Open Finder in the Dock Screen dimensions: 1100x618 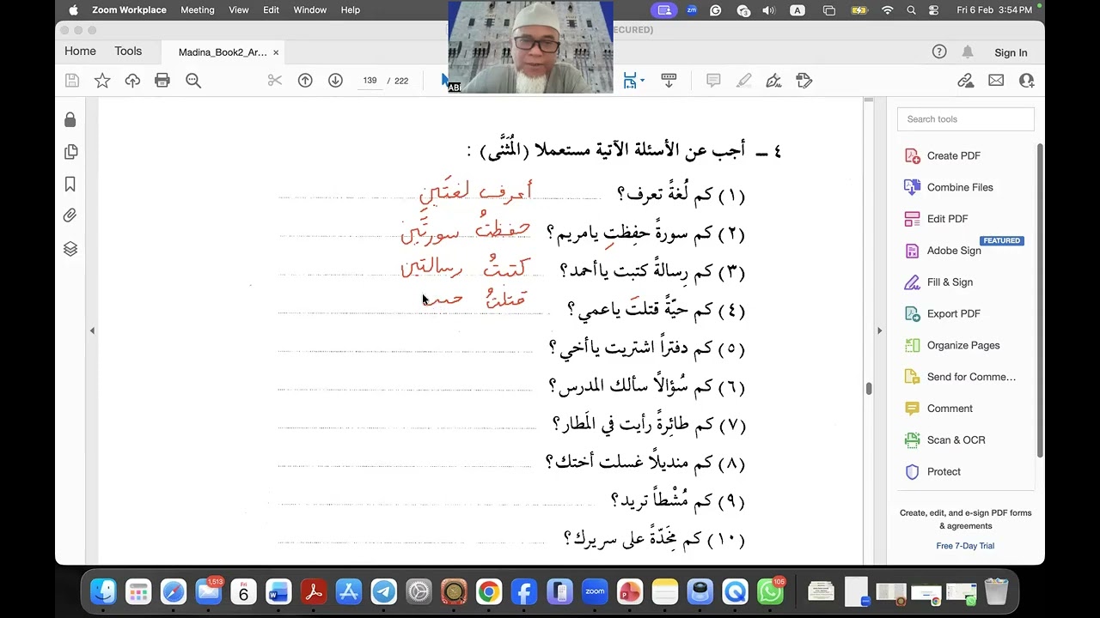[x=103, y=591]
